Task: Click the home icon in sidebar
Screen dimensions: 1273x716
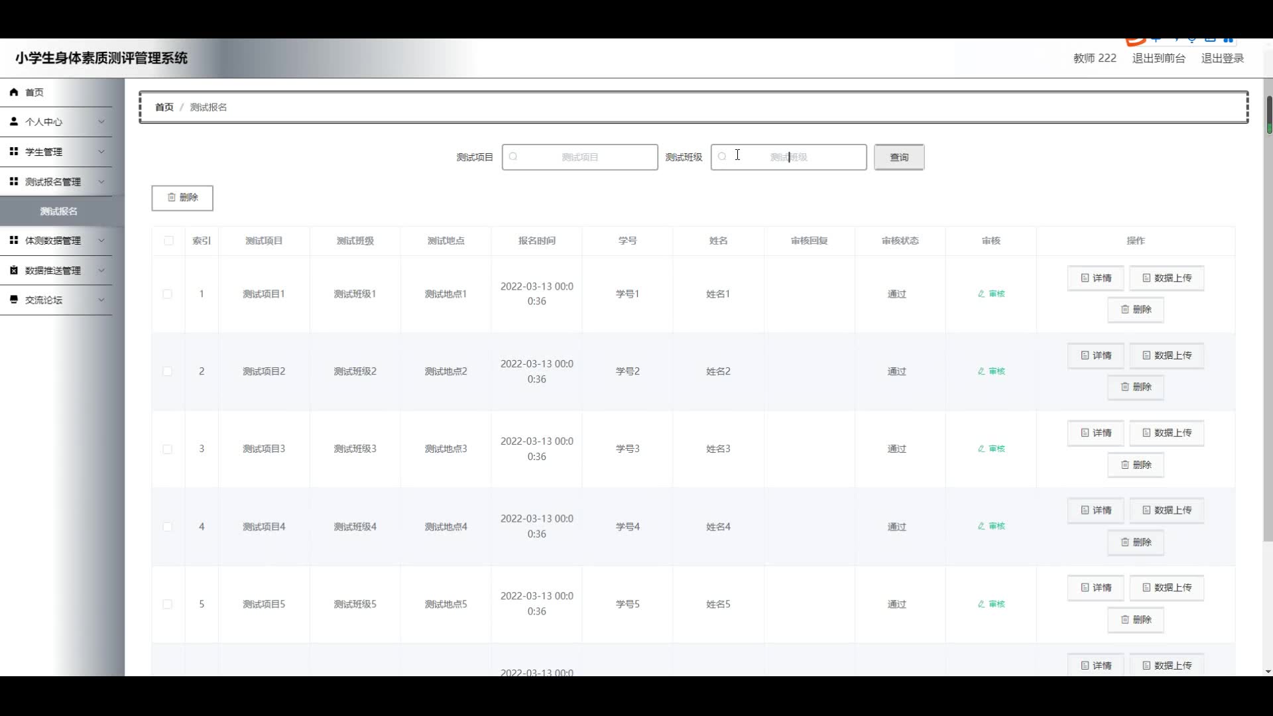Action: [14, 92]
